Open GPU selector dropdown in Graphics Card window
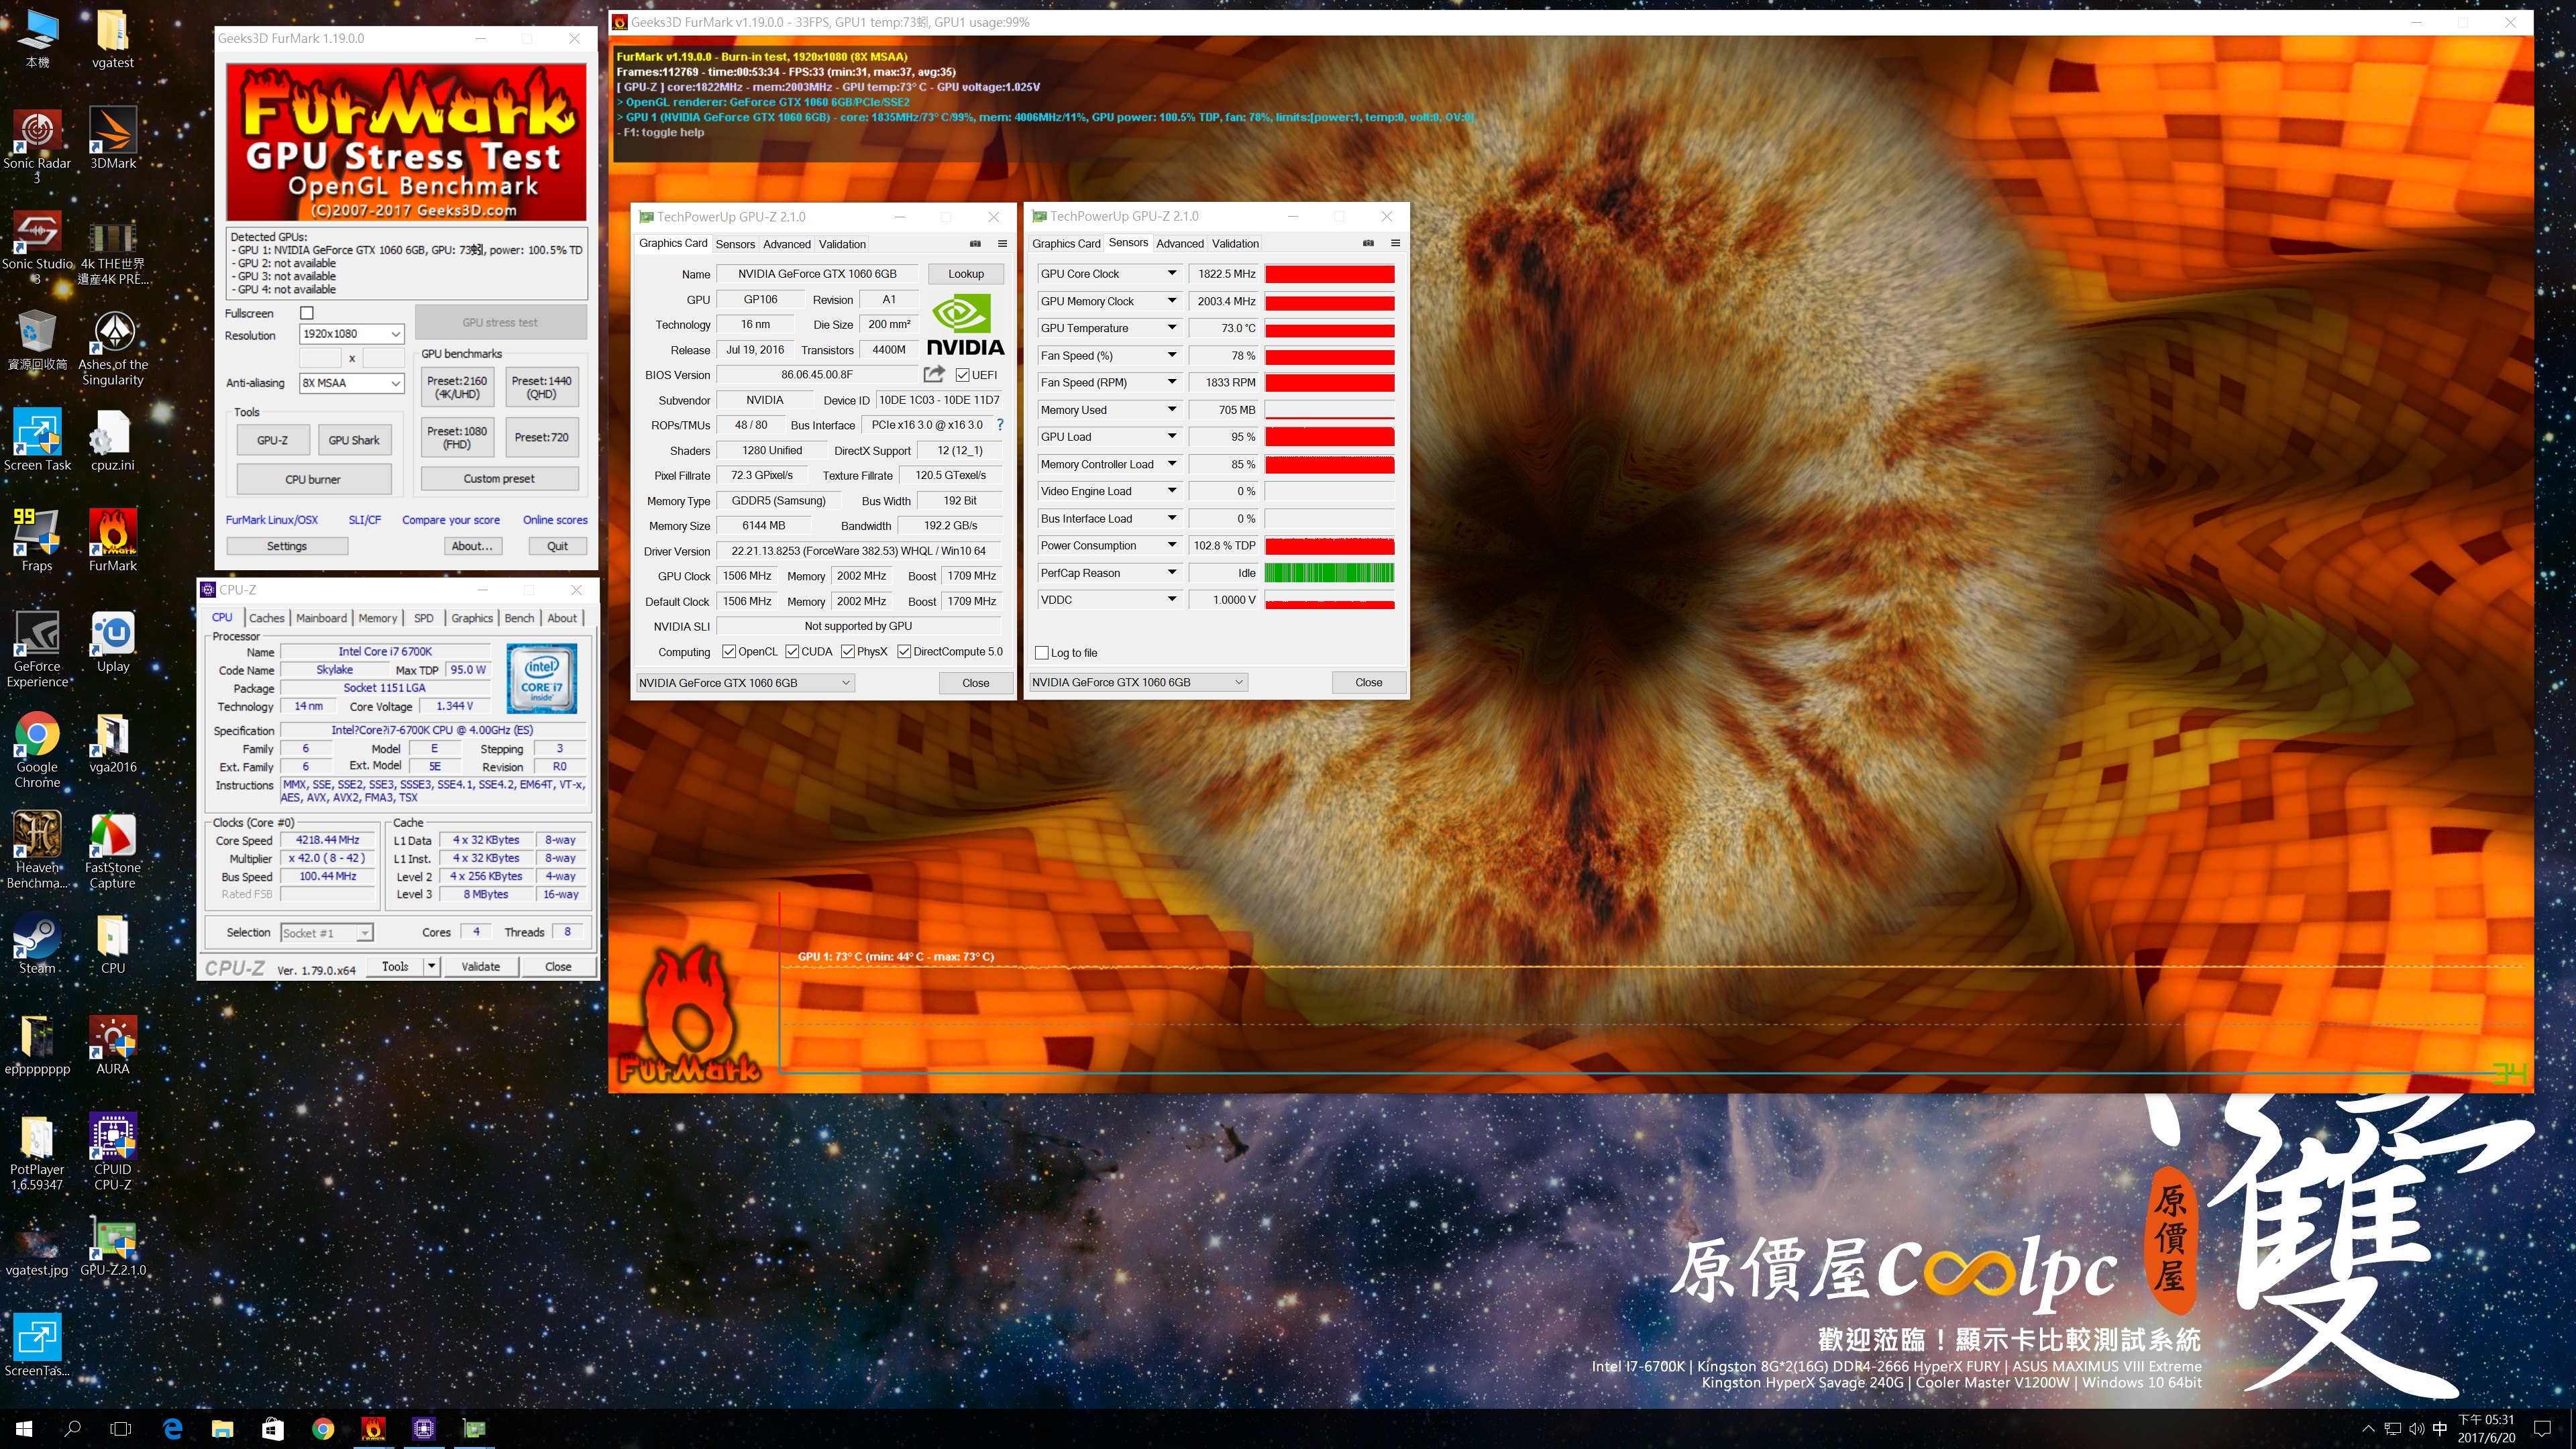The image size is (2576, 1449). (x=745, y=683)
